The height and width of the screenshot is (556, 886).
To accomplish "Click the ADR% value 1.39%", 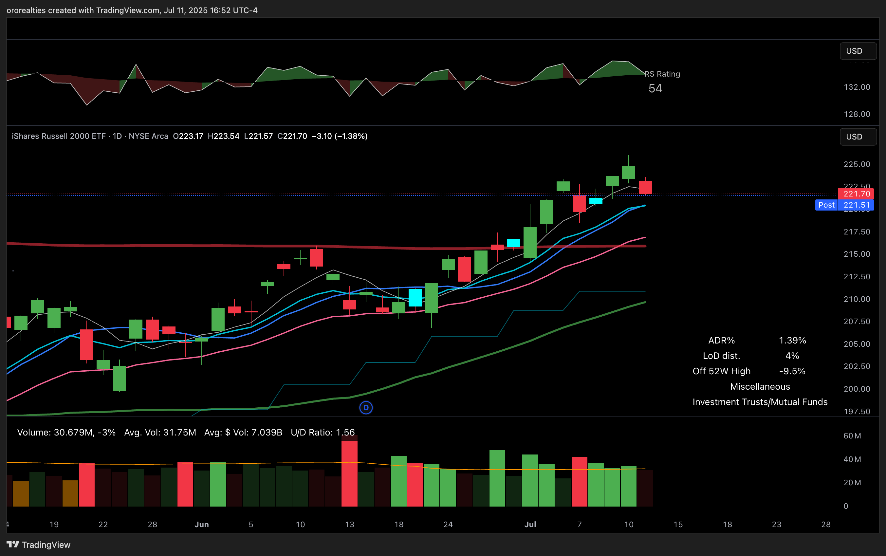I will 792,340.
